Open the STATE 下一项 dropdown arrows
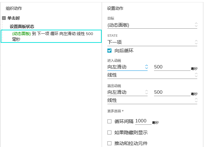Viewport: 204px width, 147px height. 196,42
